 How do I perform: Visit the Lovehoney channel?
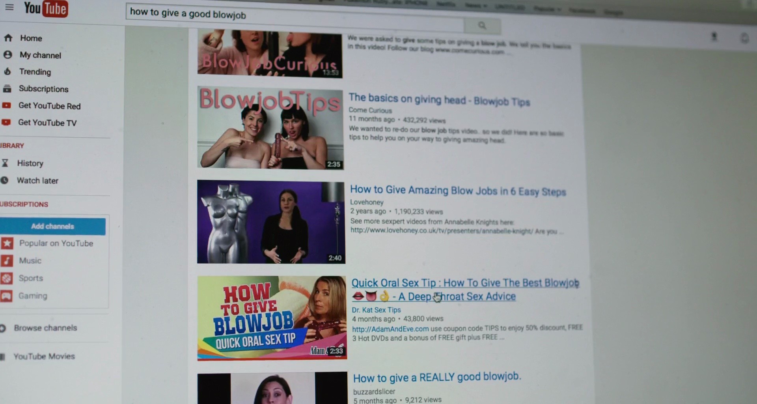point(367,202)
